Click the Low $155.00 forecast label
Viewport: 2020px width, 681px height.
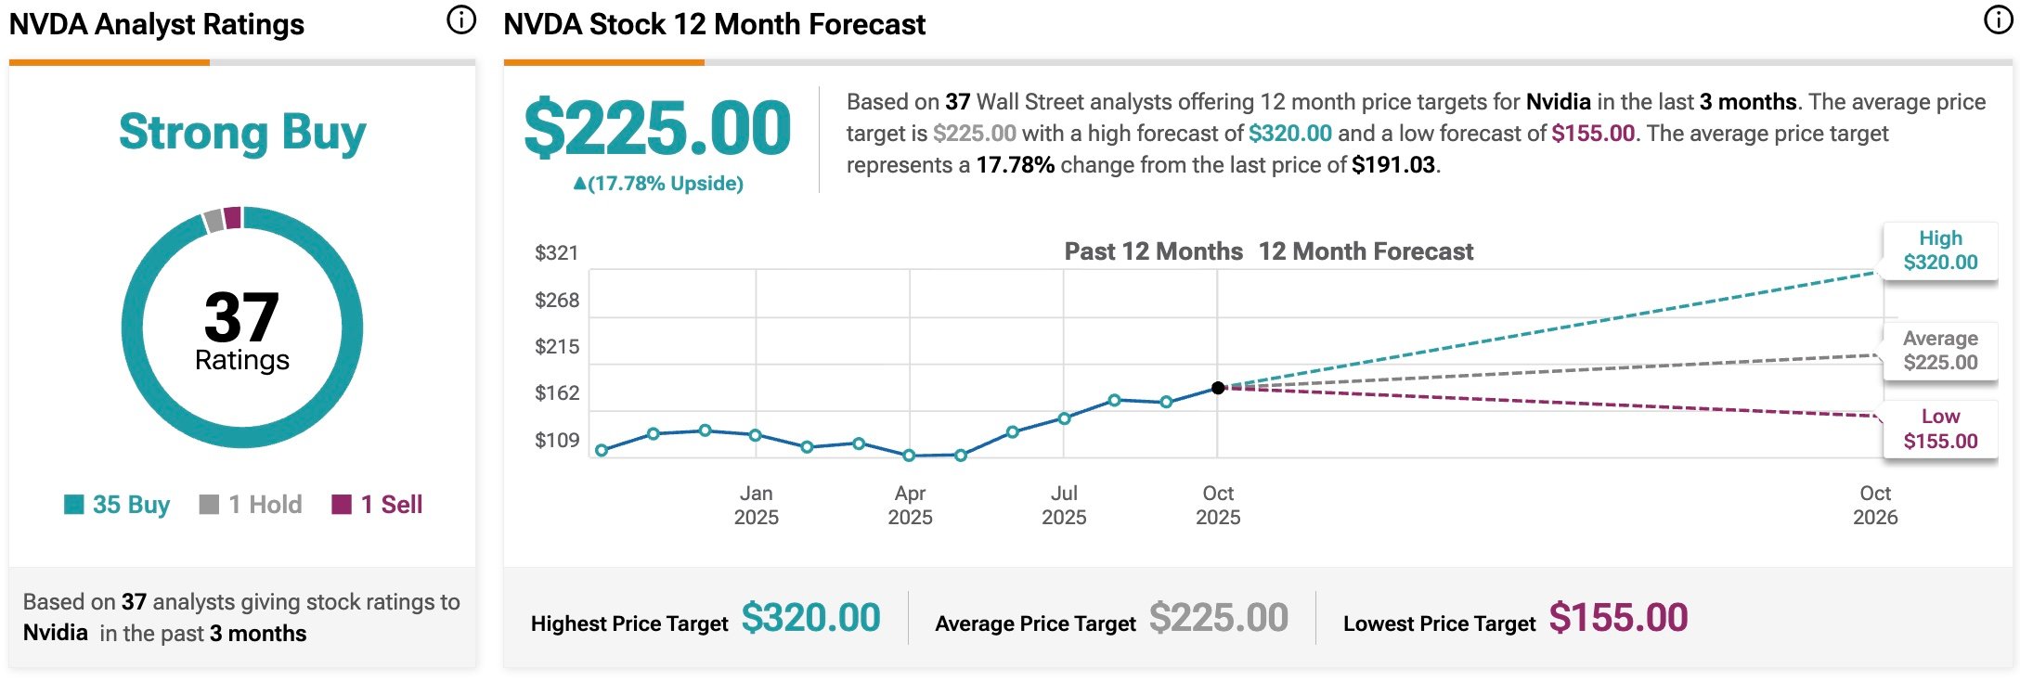pyautogui.click(x=1940, y=429)
